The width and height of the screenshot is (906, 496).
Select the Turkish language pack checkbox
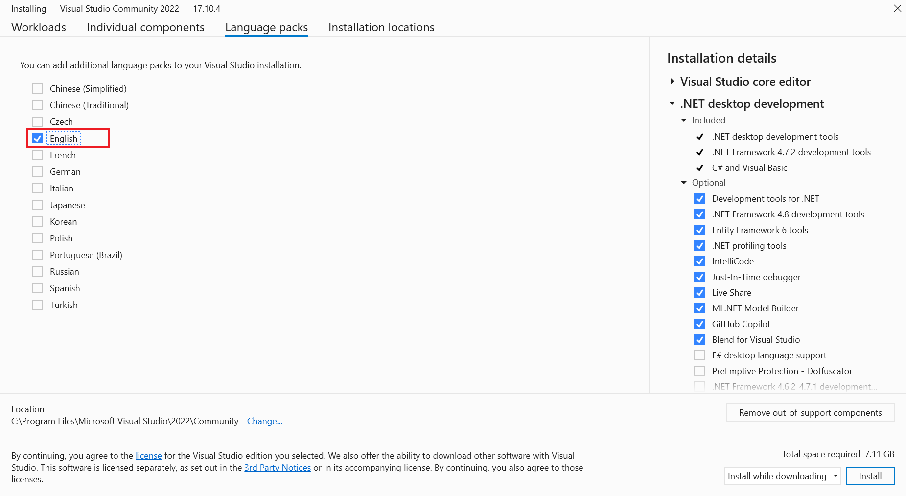37,305
